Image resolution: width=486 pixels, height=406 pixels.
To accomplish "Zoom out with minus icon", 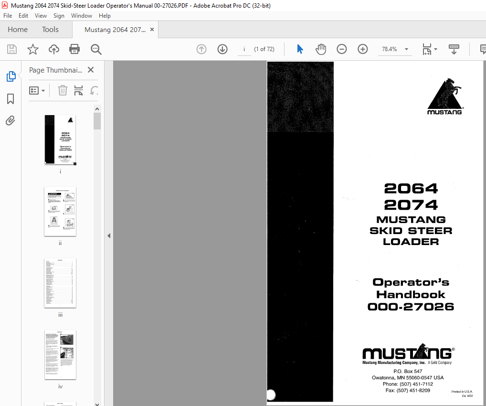I will coord(341,49).
